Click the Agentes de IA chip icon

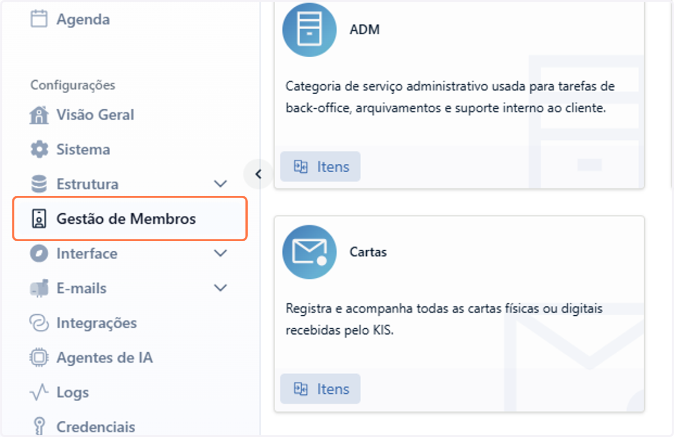point(39,358)
